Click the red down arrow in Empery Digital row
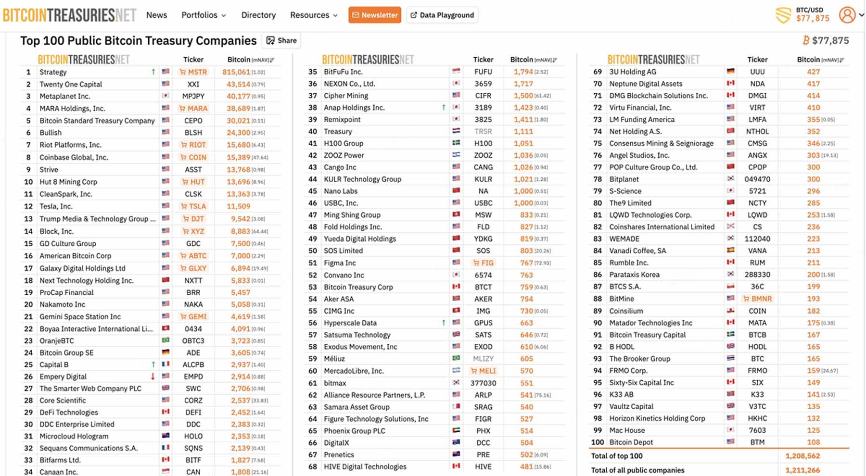 pyautogui.click(x=153, y=376)
